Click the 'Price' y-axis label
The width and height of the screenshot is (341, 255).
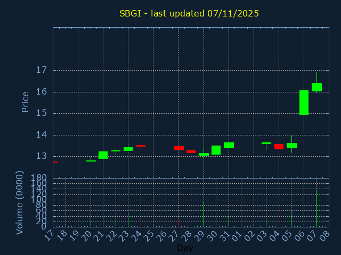[25, 102]
